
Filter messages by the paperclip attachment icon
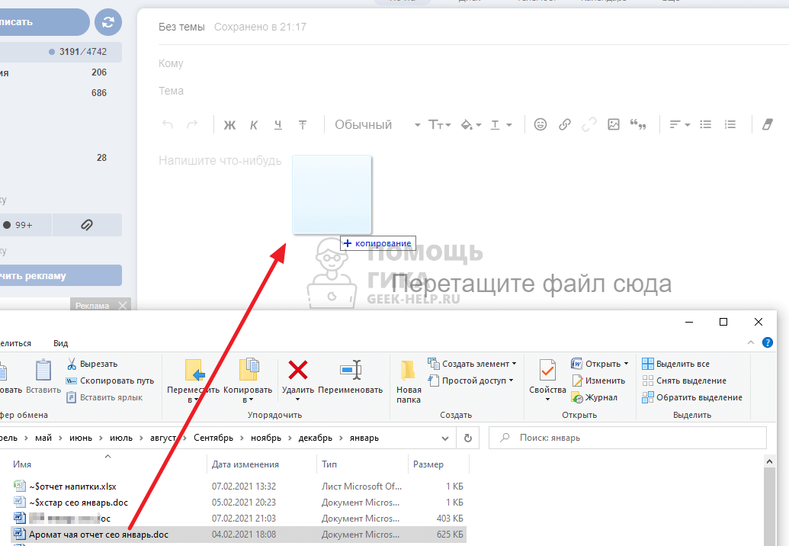(x=87, y=225)
